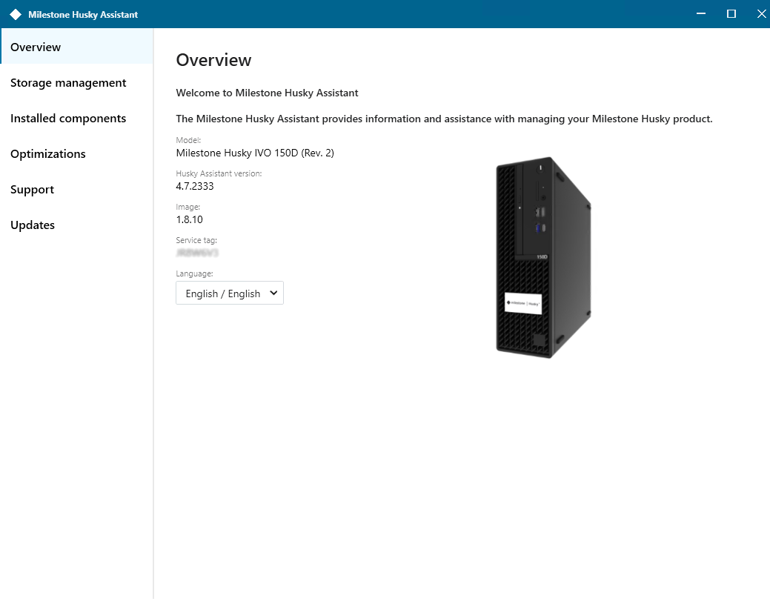Screen dimensions: 770x607
Task: Click the Image version value 1.8.10
Action: click(190, 219)
